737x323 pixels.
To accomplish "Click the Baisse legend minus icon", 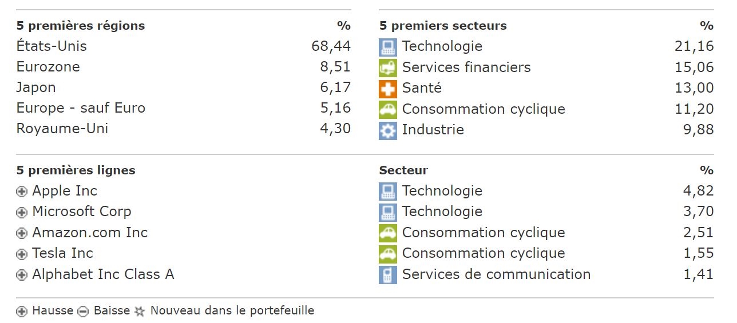I will pyautogui.click(x=83, y=312).
